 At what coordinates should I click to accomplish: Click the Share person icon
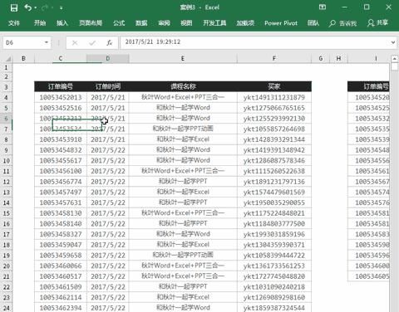[x=371, y=23]
